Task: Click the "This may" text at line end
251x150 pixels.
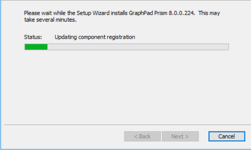Action: click(x=209, y=13)
